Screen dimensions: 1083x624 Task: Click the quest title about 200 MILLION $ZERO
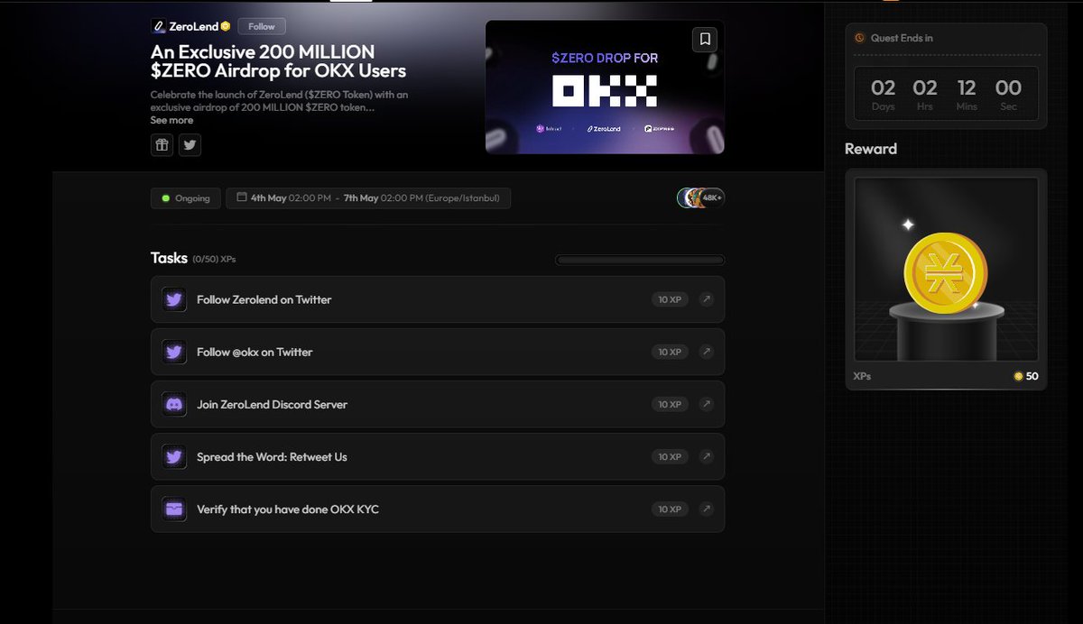click(278, 61)
